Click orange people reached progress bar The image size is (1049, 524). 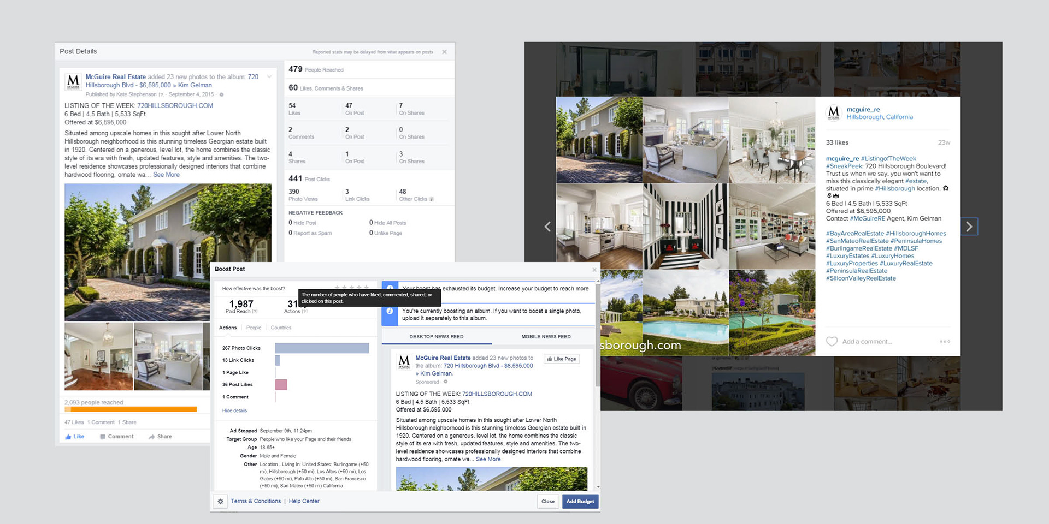point(131,409)
